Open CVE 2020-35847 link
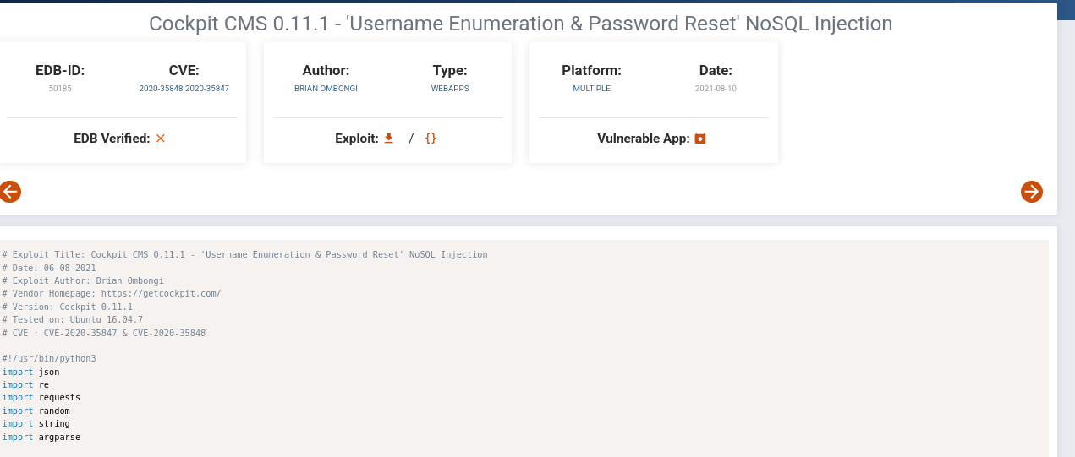The image size is (1075, 457). point(207,88)
